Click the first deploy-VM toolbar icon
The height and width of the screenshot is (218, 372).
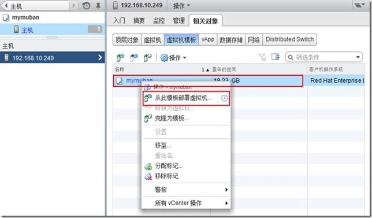120,57
